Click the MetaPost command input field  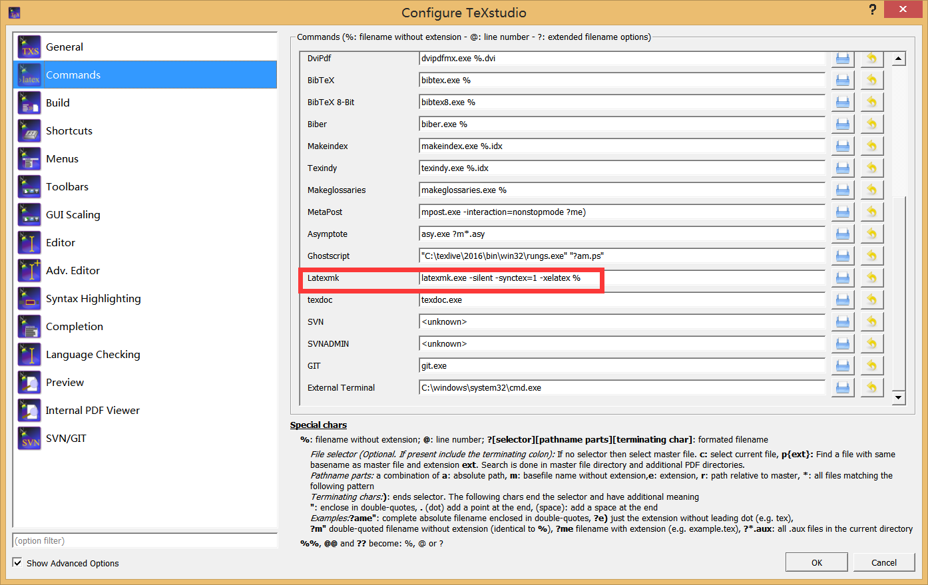[x=622, y=212]
